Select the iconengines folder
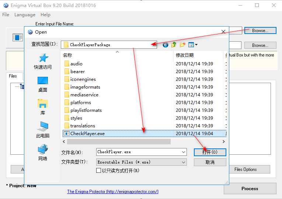Viewport: 282px width, 199px height. (80, 79)
